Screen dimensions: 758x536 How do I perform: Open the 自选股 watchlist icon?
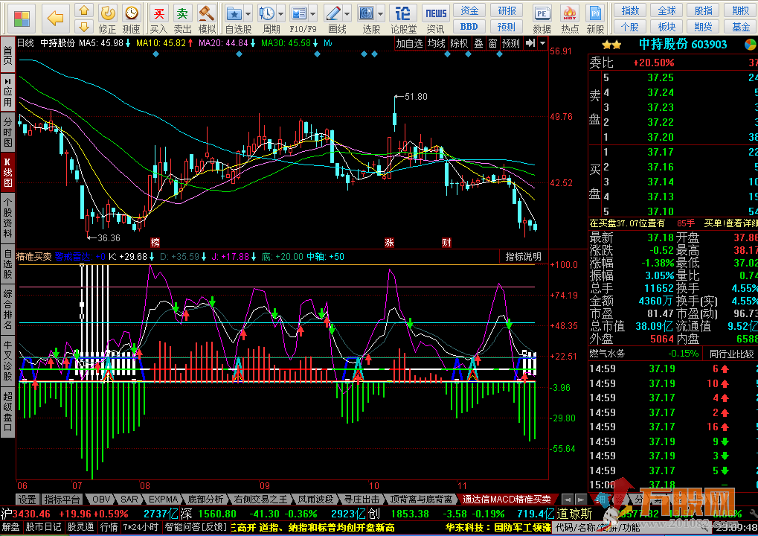coord(234,13)
